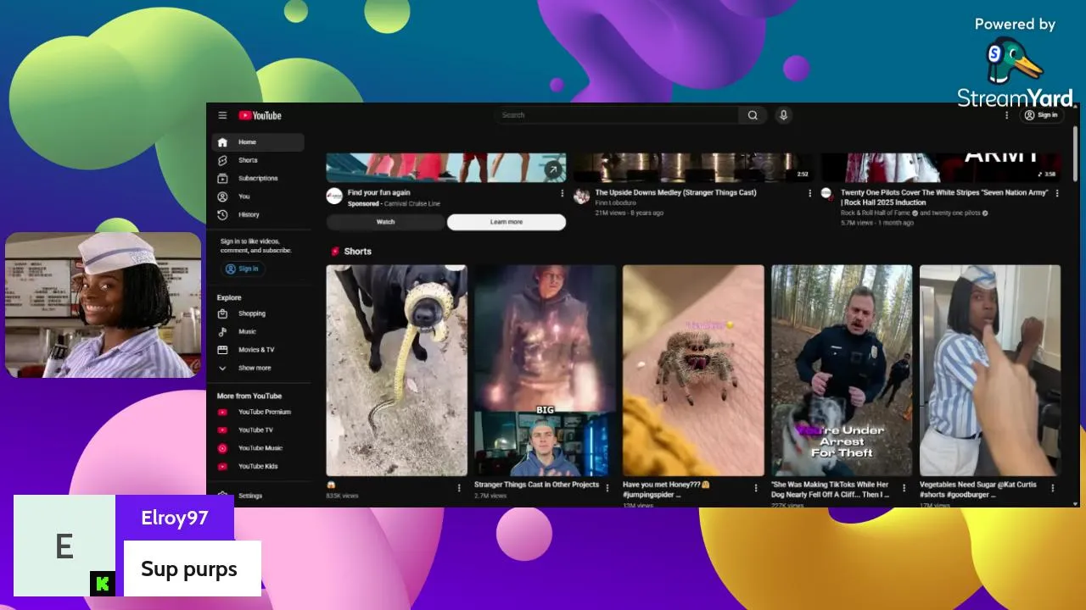Screen dimensions: 1086x610
Task: Click the Music icon under Explore
Action: pos(222,331)
